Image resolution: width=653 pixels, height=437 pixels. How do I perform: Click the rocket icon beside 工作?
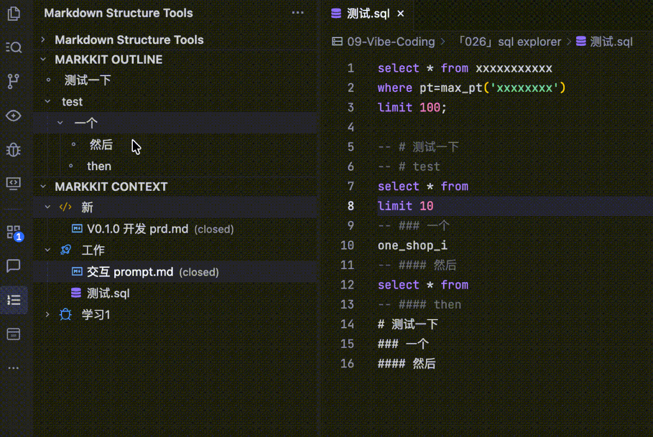[65, 250]
